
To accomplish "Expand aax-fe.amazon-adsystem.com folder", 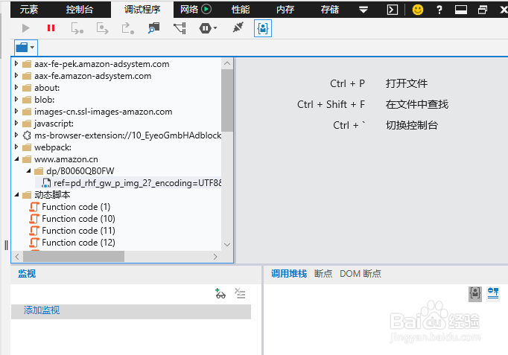I will click(x=16, y=75).
